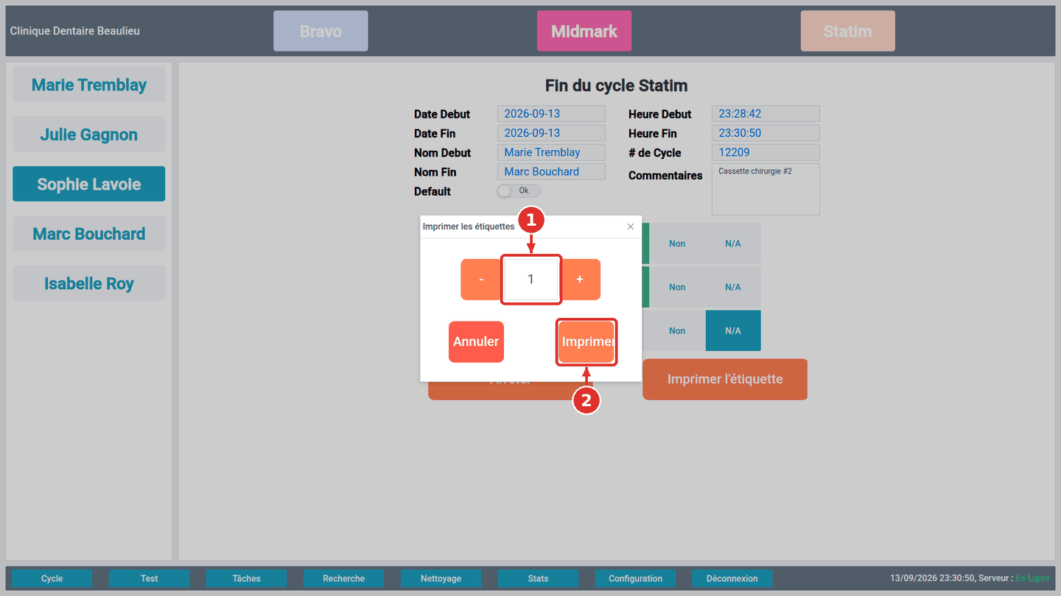Viewport: 1061px width, 596px height.
Task: Open the Configuration menu
Action: 636,578
